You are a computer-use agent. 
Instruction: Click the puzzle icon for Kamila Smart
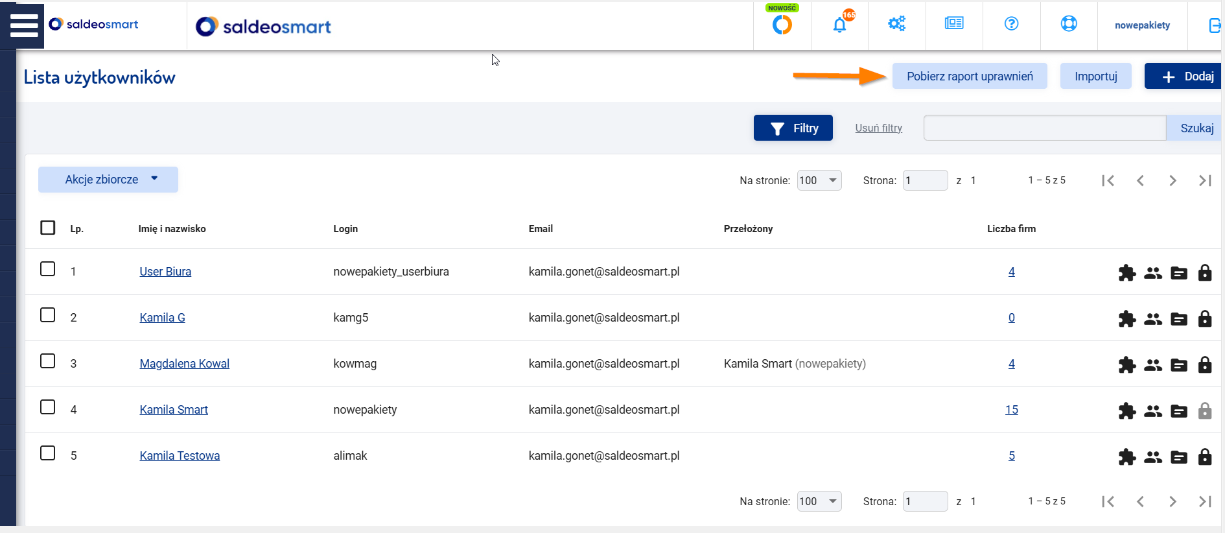tap(1127, 411)
